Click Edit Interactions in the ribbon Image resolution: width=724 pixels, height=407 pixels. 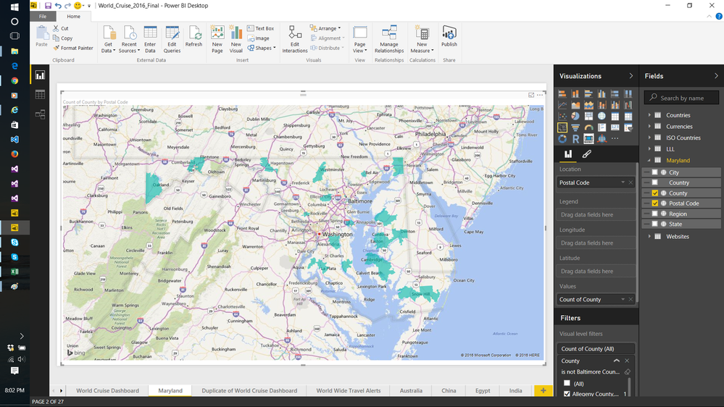pyautogui.click(x=294, y=40)
